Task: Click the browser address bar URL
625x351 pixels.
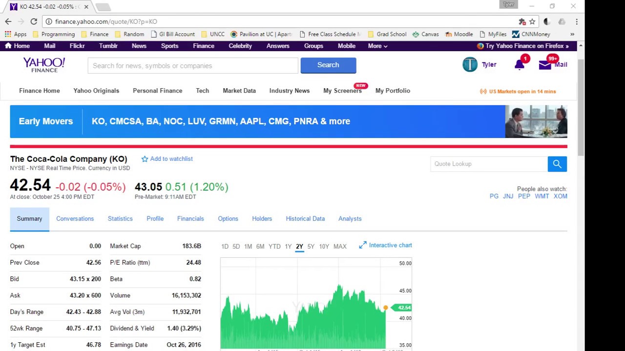Action: click(x=106, y=21)
